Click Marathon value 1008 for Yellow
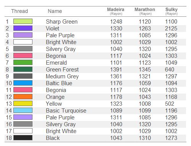Viewport: 191px width, 146px height. point(145,104)
